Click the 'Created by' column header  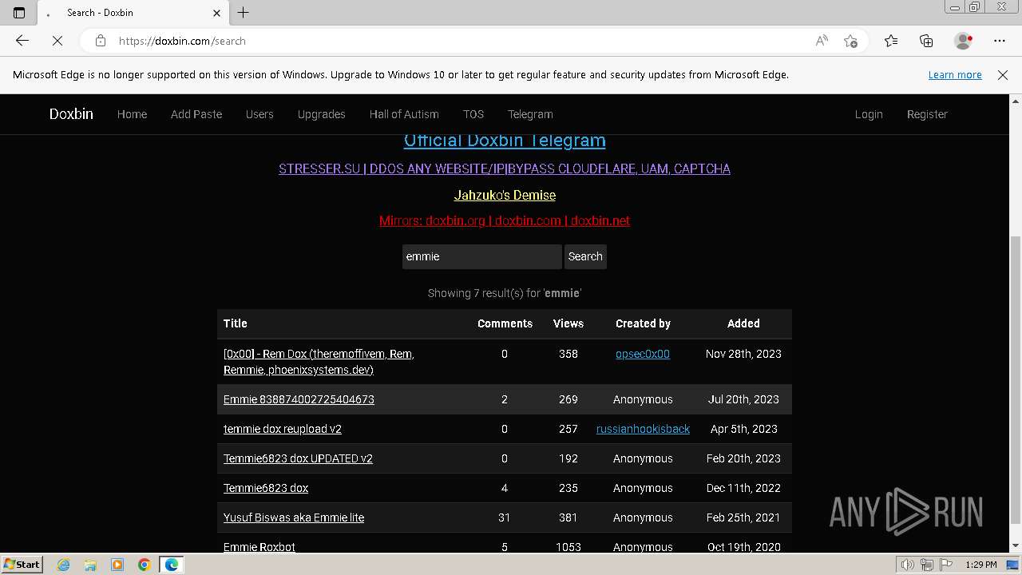click(643, 323)
